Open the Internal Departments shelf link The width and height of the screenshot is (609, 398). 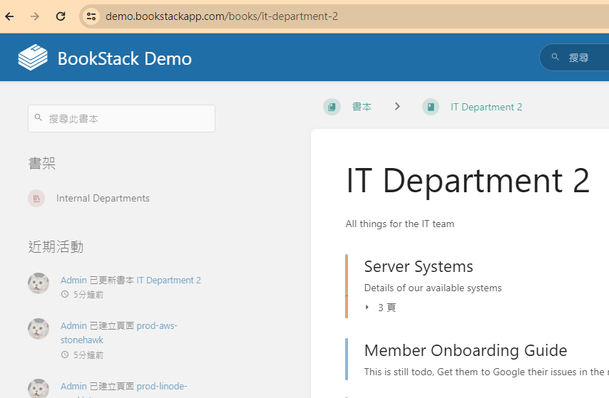pos(103,198)
